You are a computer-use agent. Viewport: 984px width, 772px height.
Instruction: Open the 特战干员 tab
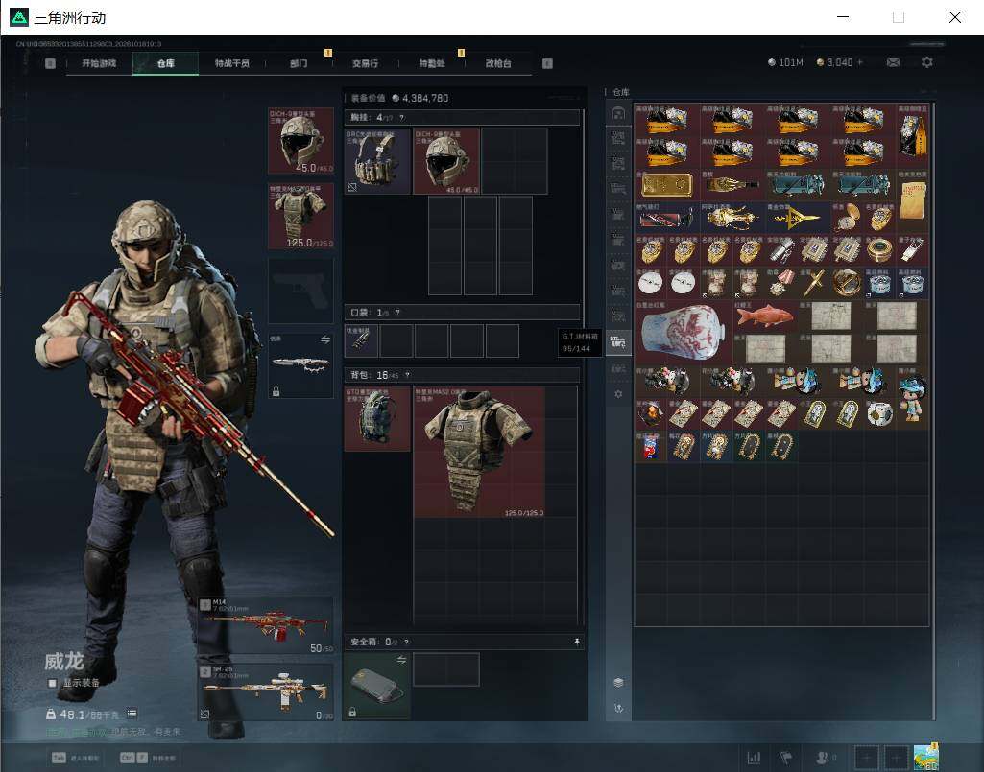(x=231, y=63)
